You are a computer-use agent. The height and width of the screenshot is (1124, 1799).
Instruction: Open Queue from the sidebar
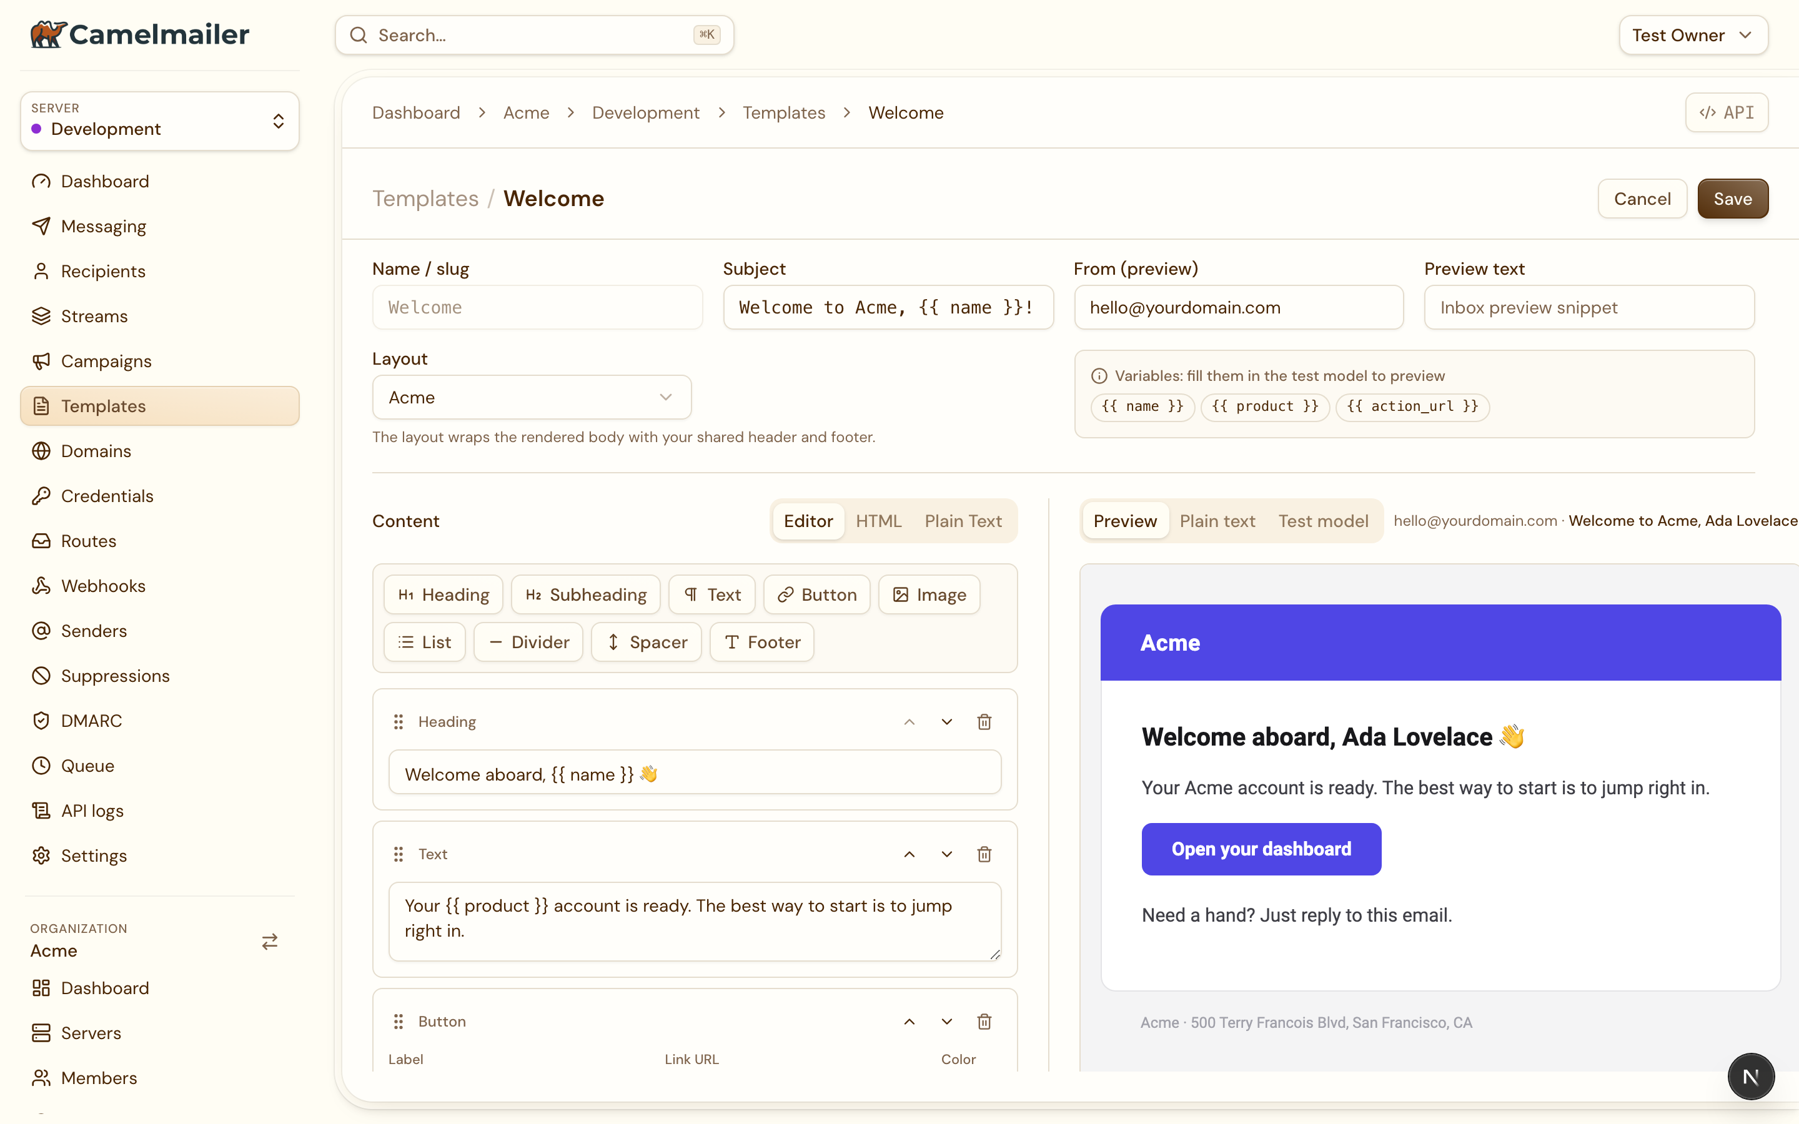tap(160, 766)
